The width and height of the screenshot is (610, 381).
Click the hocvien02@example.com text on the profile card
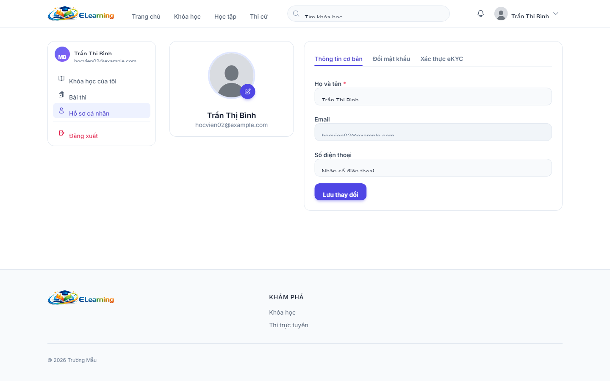[x=231, y=125]
